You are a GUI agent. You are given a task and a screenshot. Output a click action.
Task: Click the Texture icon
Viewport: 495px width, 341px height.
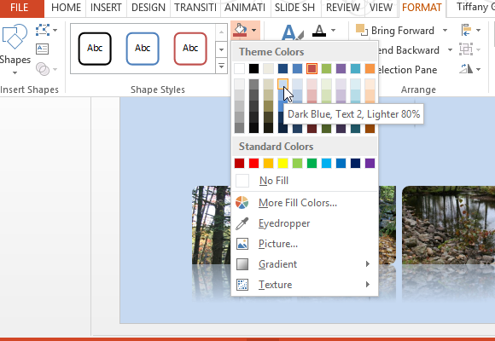tap(242, 285)
